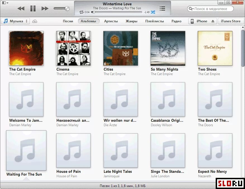Click the scrollbar up arrow
Image resolution: width=245 pixels, height=189 pixels.
(243, 27)
